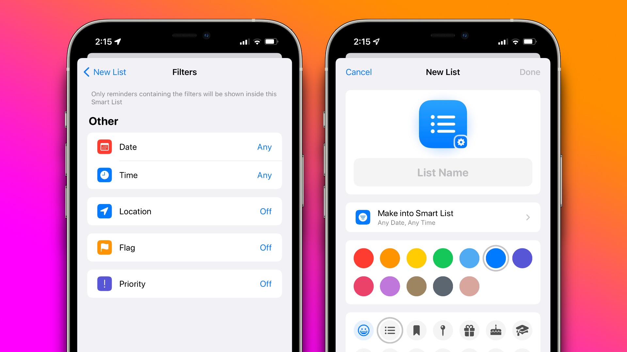Select the Date filter option
This screenshot has width=627, height=352.
click(185, 147)
